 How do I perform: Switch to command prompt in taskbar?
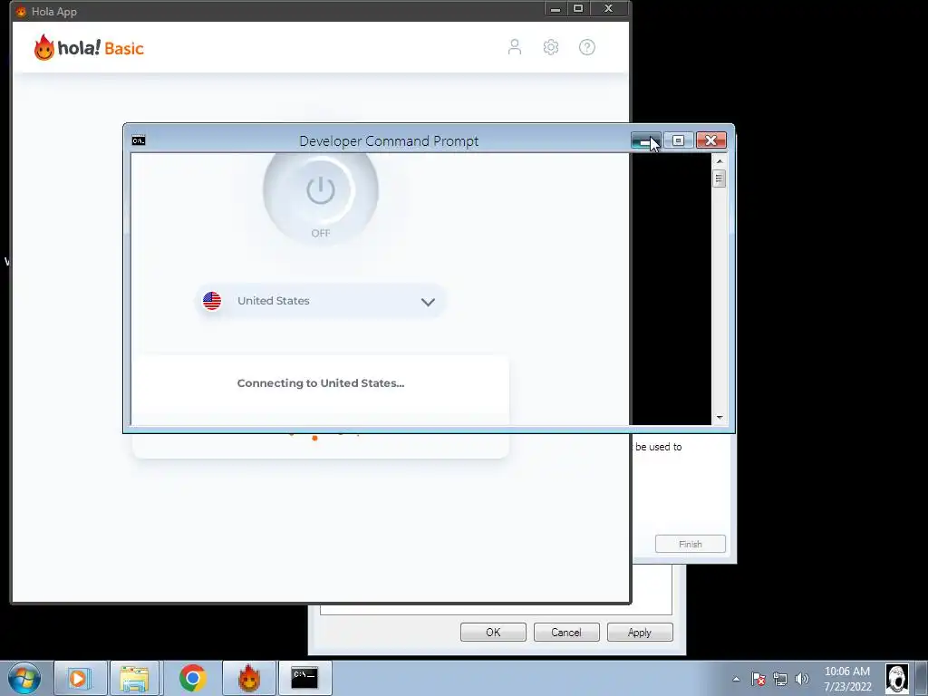point(304,678)
